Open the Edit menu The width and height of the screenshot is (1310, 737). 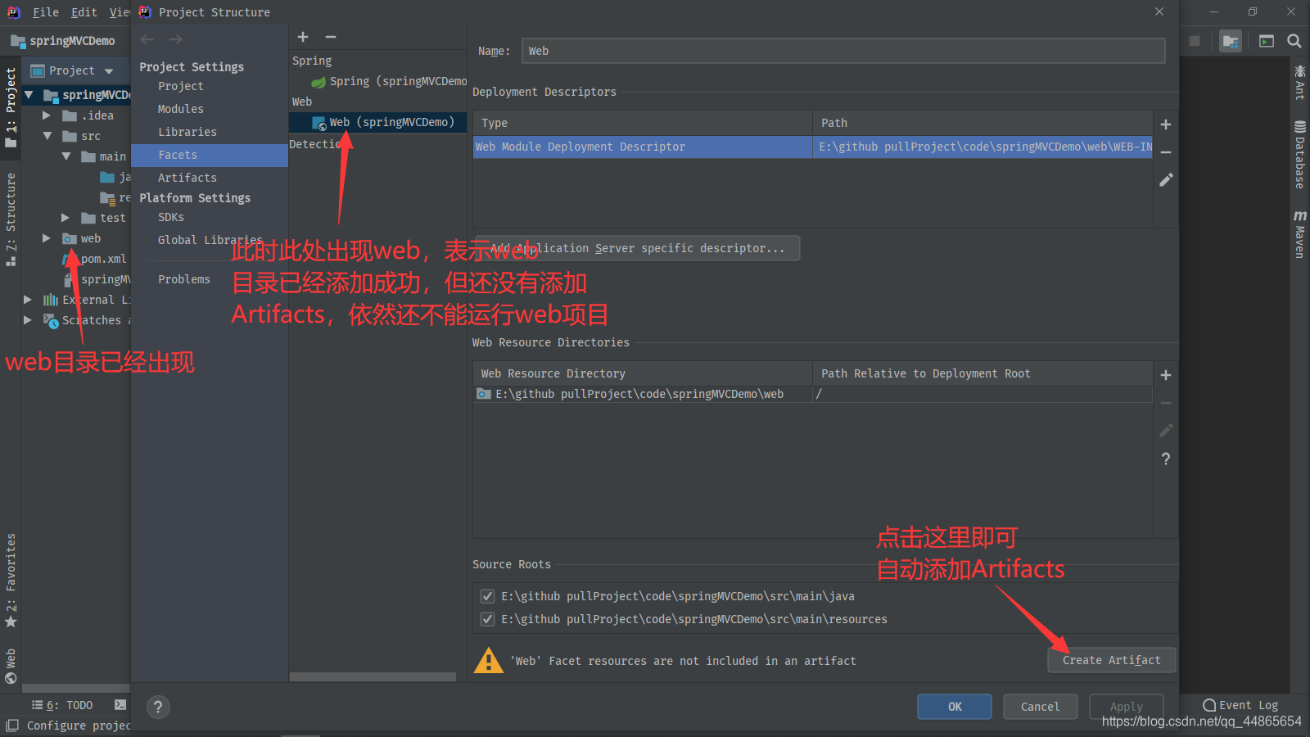[84, 12]
